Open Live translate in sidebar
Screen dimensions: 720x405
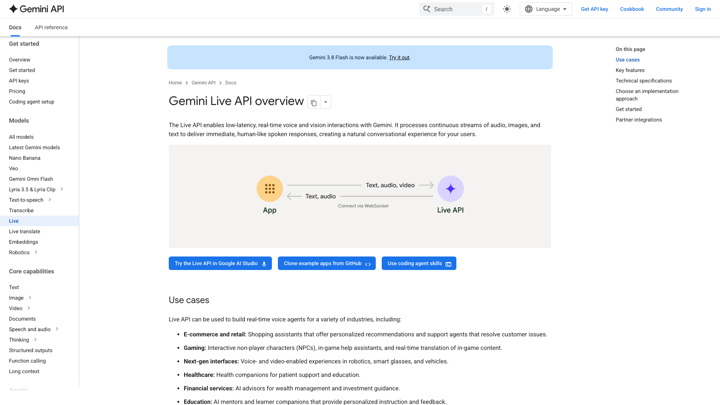coord(24,231)
